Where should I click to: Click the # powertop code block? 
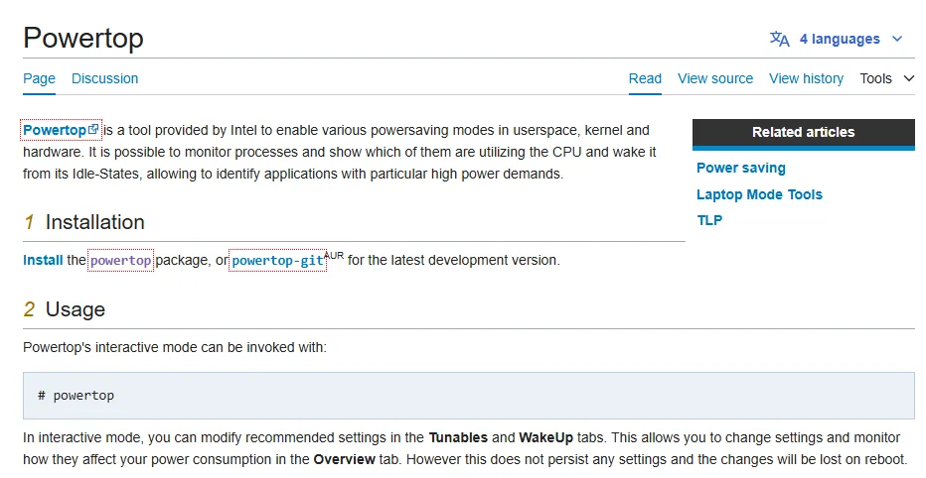(x=469, y=396)
